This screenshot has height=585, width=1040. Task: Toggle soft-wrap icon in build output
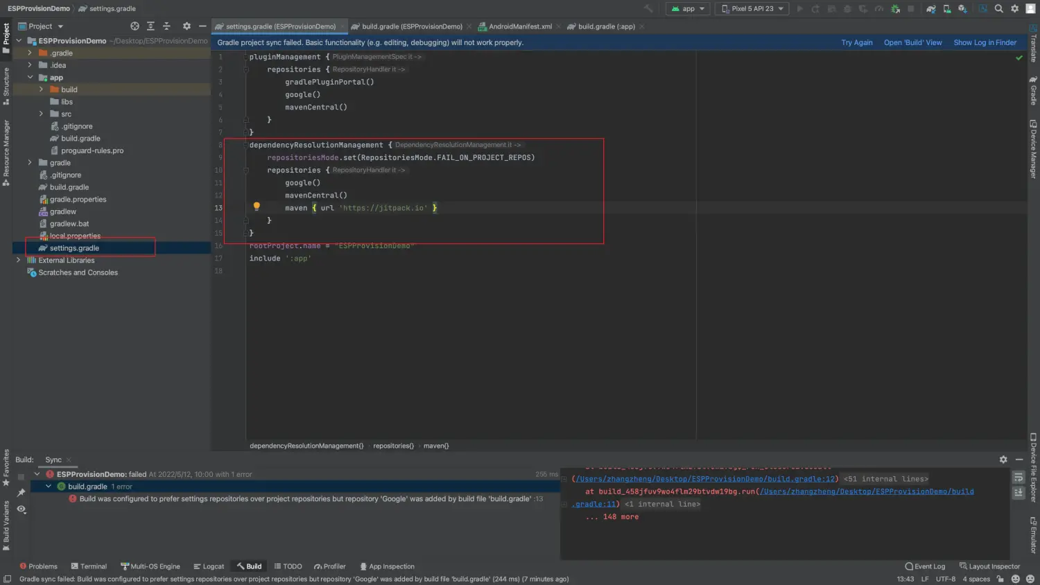coord(1019,478)
